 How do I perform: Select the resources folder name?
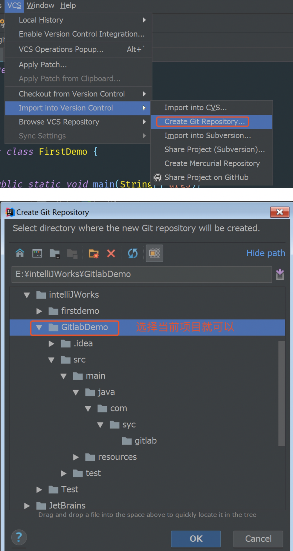[117, 457]
